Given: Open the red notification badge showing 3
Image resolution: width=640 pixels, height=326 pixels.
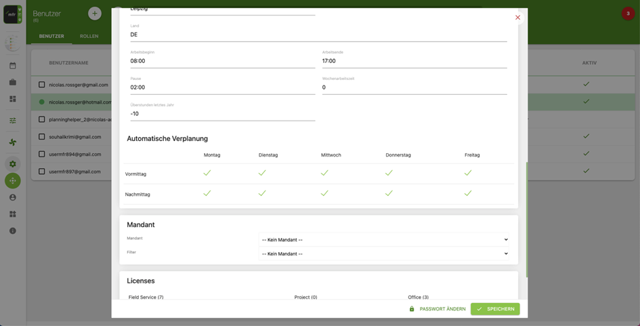Looking at the screenshot, I should coord(628,14).
